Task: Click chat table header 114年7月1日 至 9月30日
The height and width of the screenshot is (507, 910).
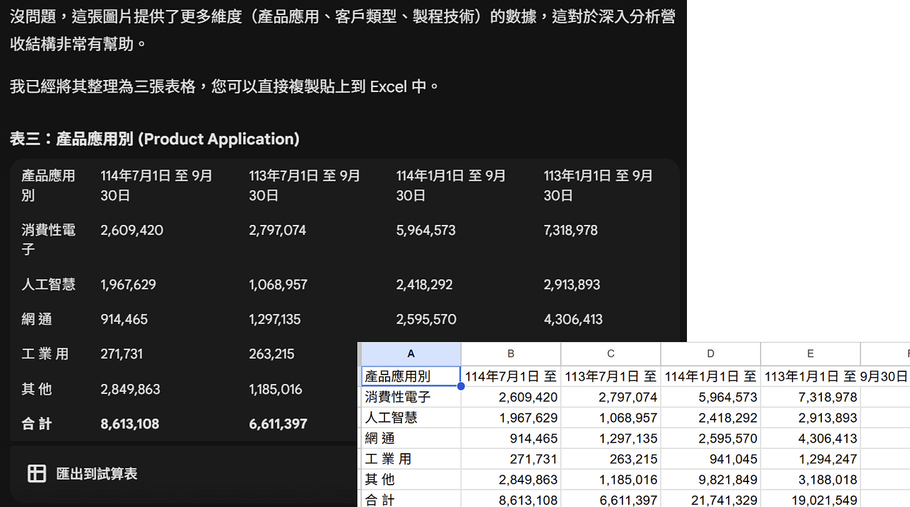Action: click(x=156, y=186)
